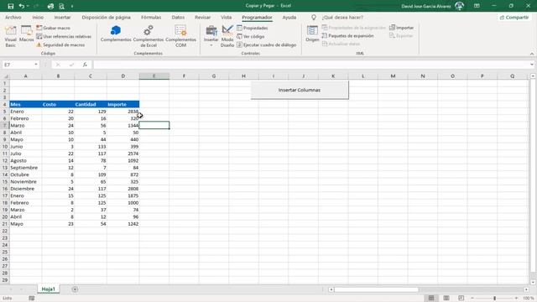
Task: Click the user account avatar
Action: tap(459, 6)
